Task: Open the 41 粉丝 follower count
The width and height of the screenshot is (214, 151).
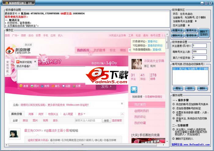Action: pos(143,77)
